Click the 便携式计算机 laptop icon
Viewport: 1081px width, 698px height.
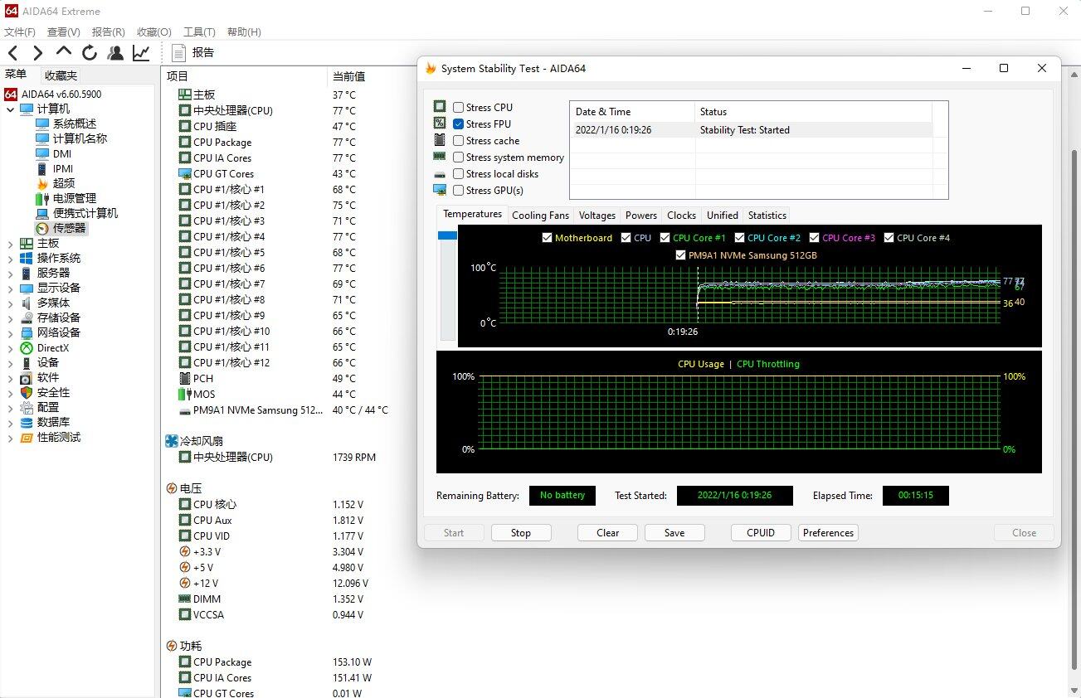(x=42, y=213)
